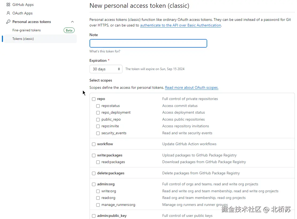Focus the Note text input field

pos(148,43)
